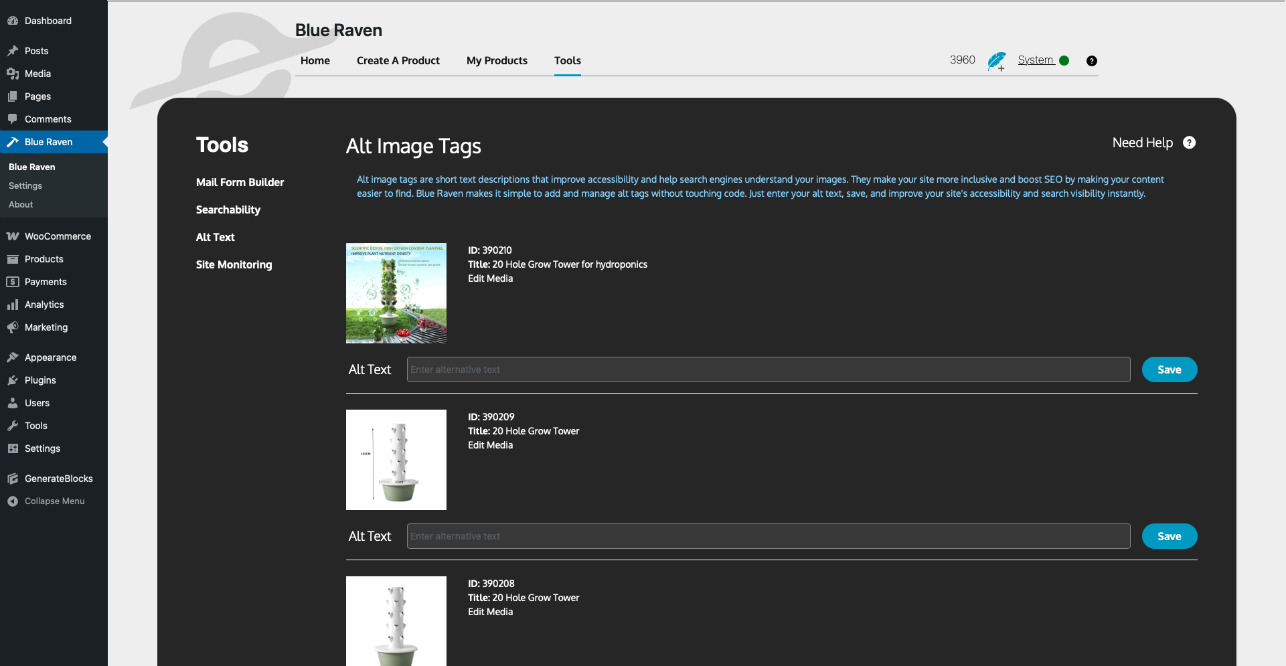Open the System status link
The width and height of the screenshot is (1286, 666).
point(1036,60)
